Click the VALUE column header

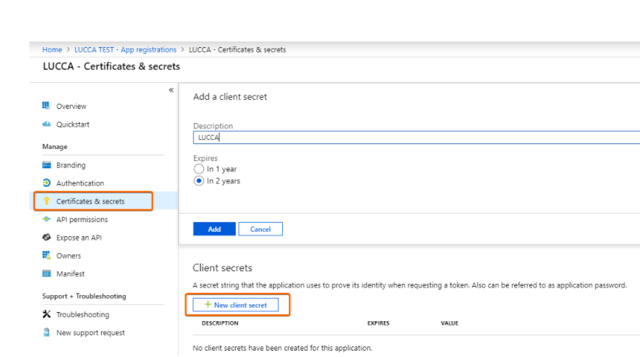click(449, 323)
